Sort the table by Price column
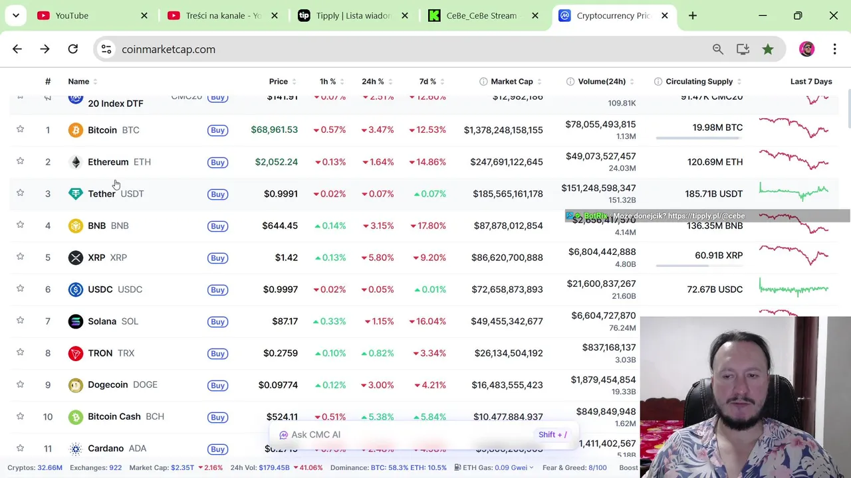The height and width of the screenshot is (478, 851). [x=283, y=82]
